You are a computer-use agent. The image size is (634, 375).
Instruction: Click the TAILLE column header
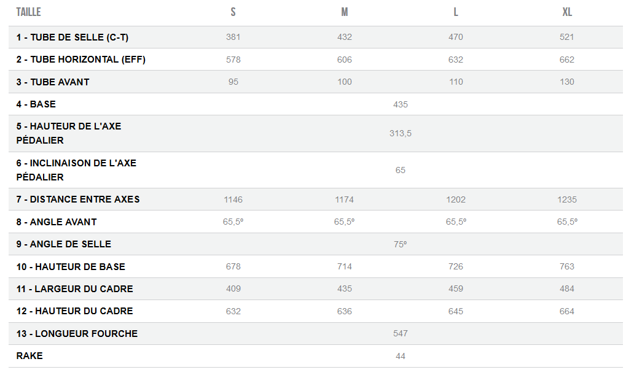[x=28, y=12]
